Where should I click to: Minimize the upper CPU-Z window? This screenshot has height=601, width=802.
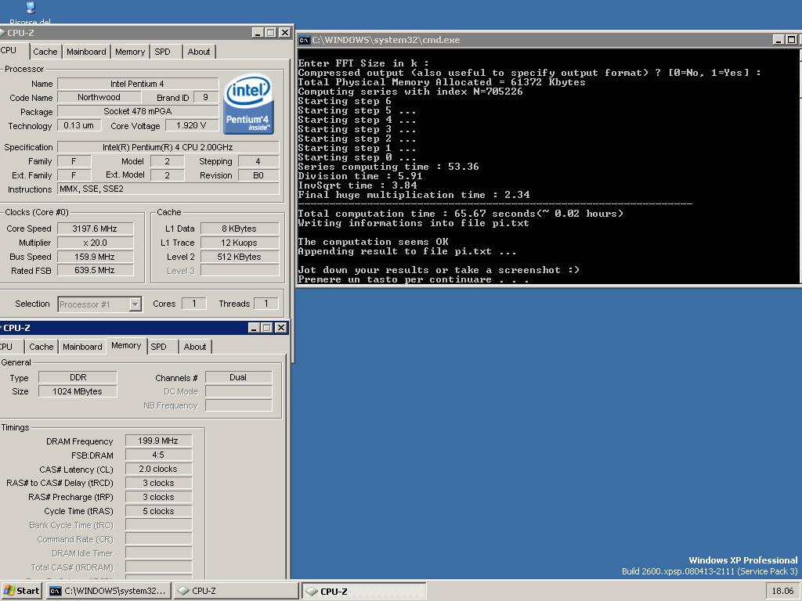point(258,33)
